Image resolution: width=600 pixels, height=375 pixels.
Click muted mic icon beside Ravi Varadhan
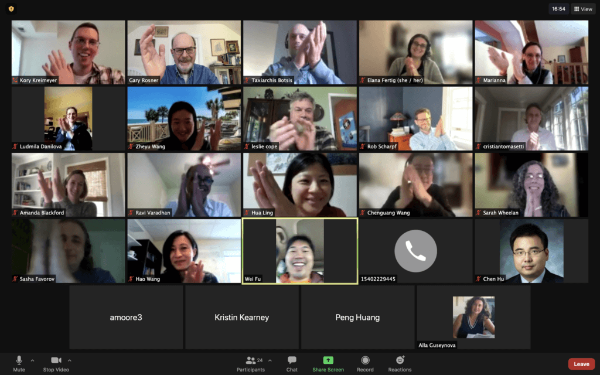tap(131, 213)
